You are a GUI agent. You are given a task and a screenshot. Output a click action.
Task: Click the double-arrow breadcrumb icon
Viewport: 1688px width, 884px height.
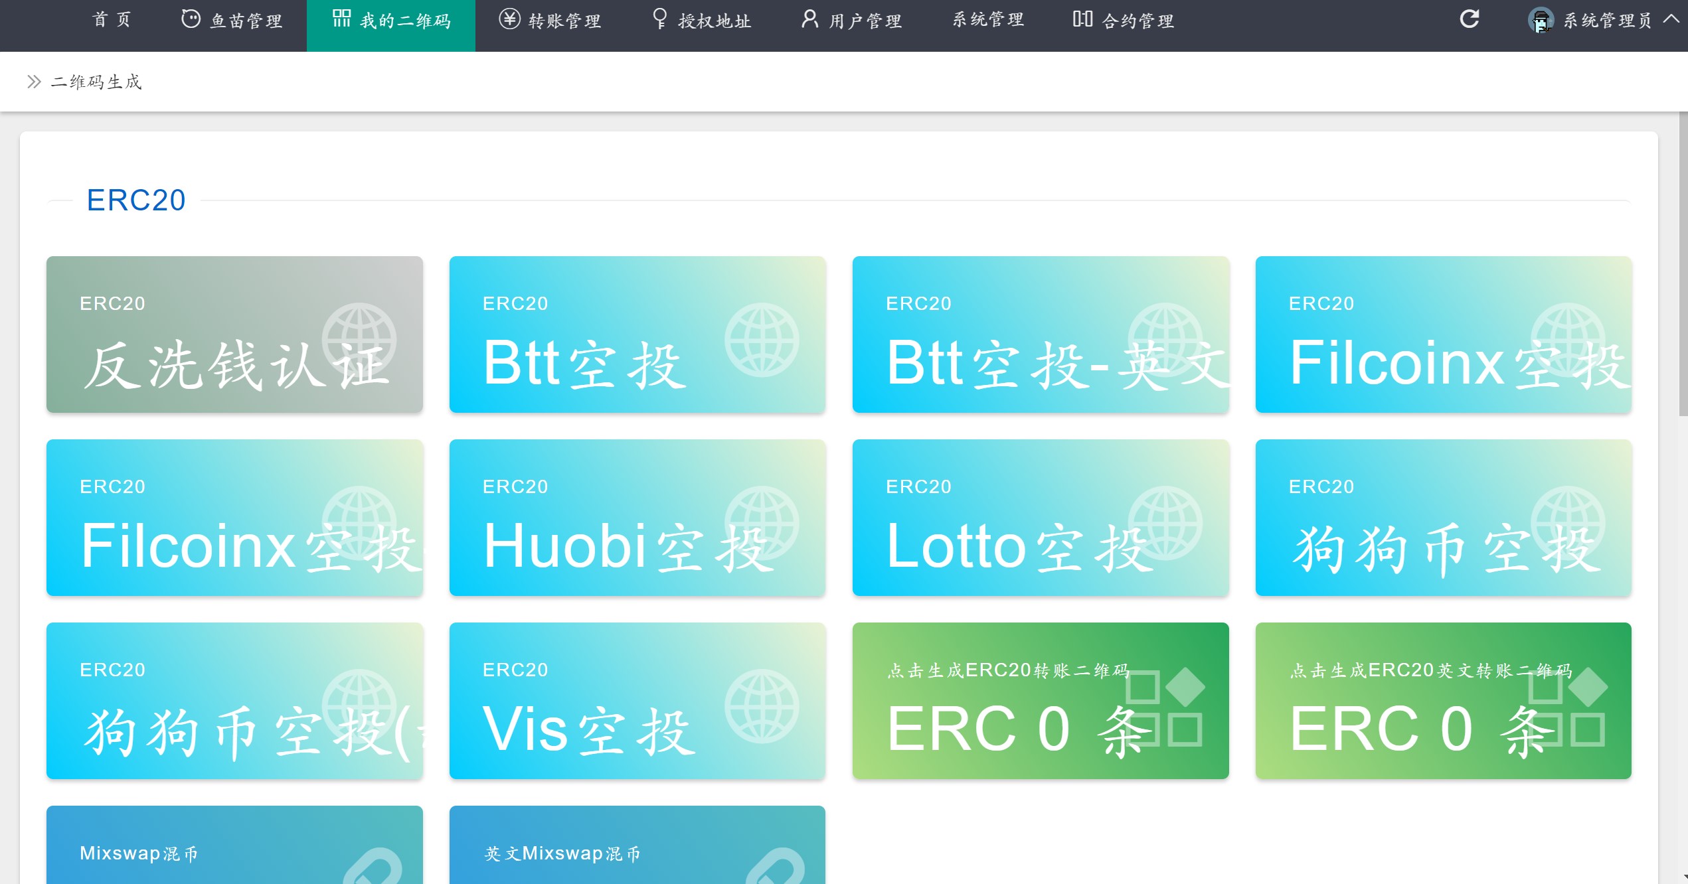point(33,81)
